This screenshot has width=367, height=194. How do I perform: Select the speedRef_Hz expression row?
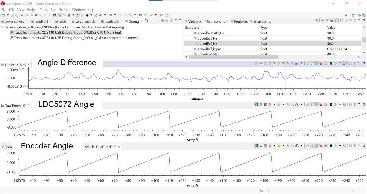point(207,44)
